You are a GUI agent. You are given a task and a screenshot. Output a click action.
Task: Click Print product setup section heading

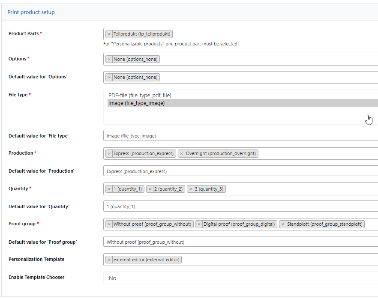pos(31,12)
